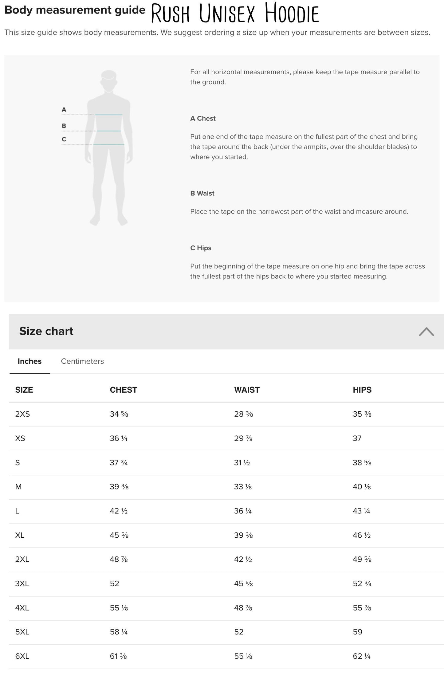Click the B Waist heading
Screen dimensions: 444x679
click(x=202, y=194)
